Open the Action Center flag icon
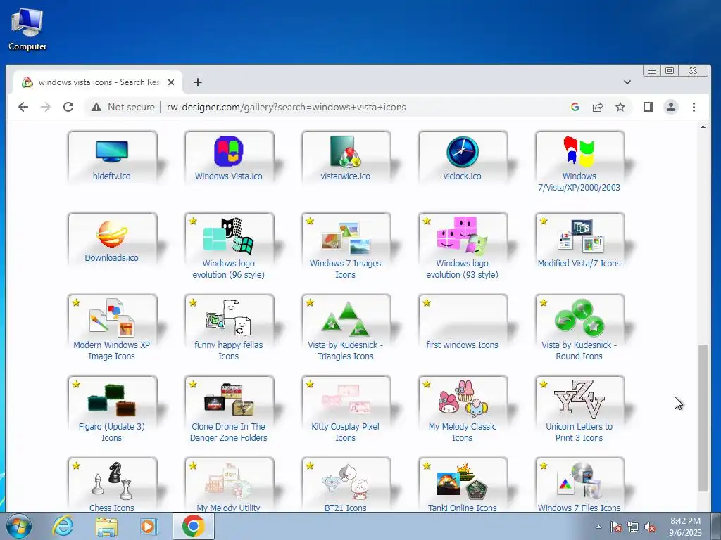721x540 pixels. pyautogui.click(x=616, y=527)
